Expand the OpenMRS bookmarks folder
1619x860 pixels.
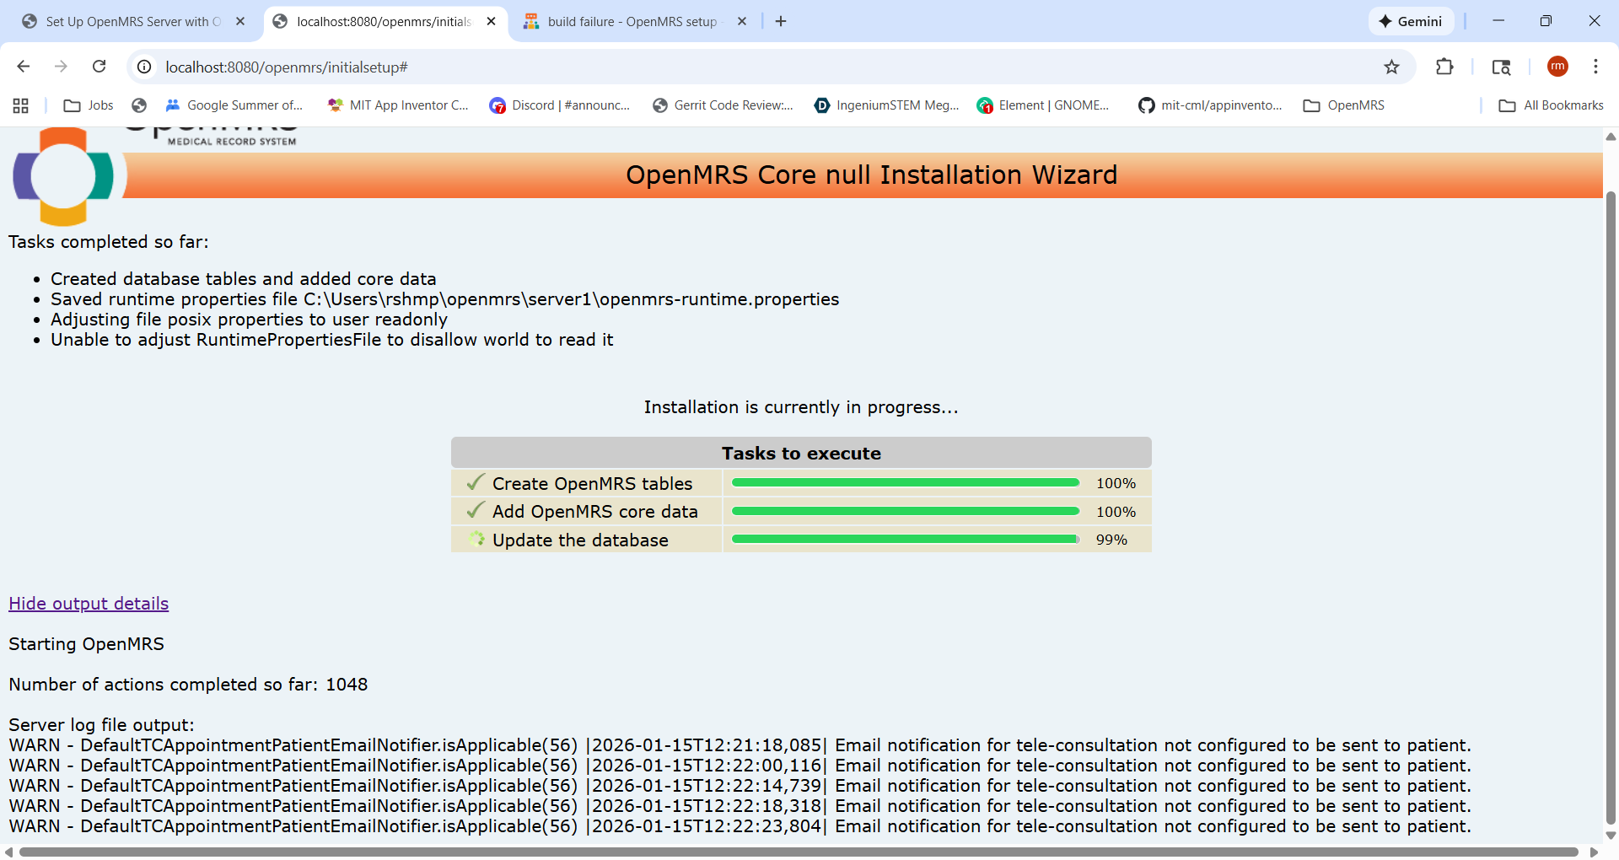(x=1344, y=105)
